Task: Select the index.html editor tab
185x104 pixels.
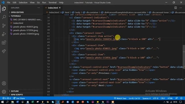Action: tap(53, 8)
